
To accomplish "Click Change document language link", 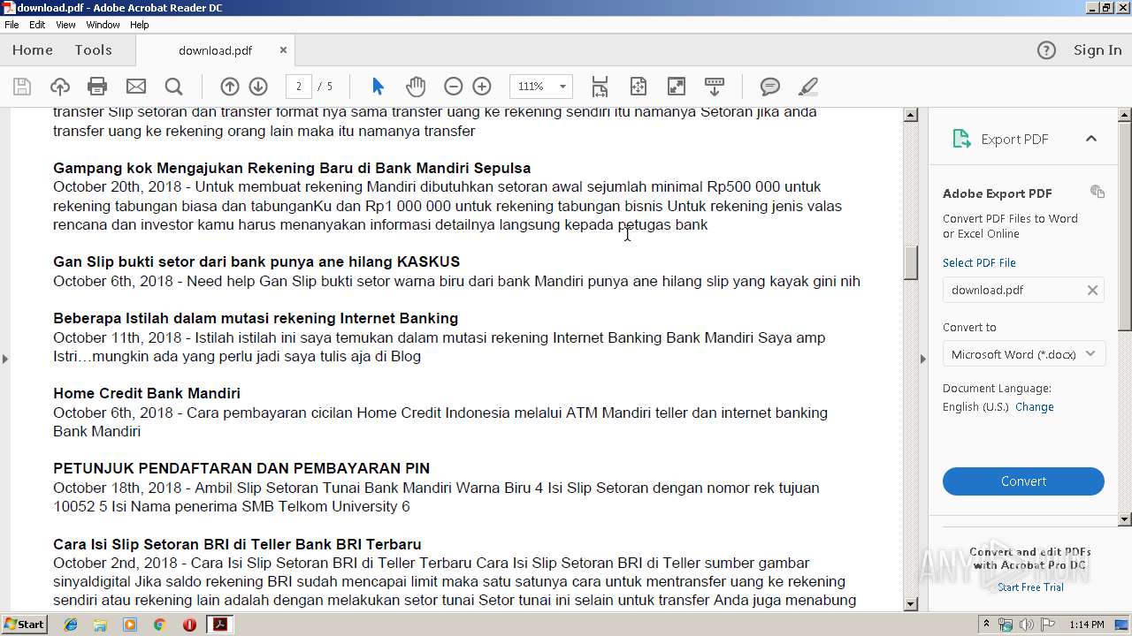I will point(1034,407).
